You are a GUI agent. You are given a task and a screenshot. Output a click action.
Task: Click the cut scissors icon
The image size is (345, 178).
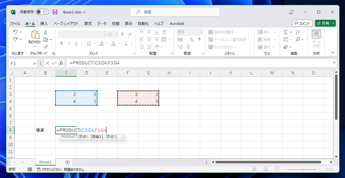[x=45, y=32]
